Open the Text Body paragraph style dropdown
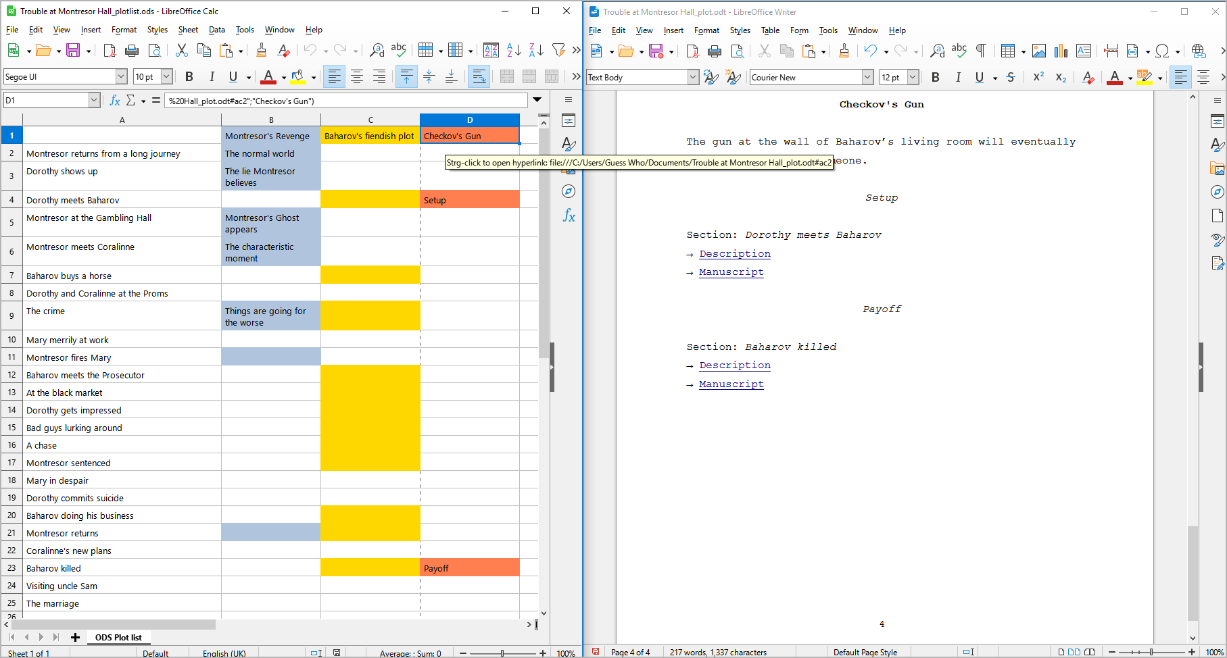 tap(692, 77)
